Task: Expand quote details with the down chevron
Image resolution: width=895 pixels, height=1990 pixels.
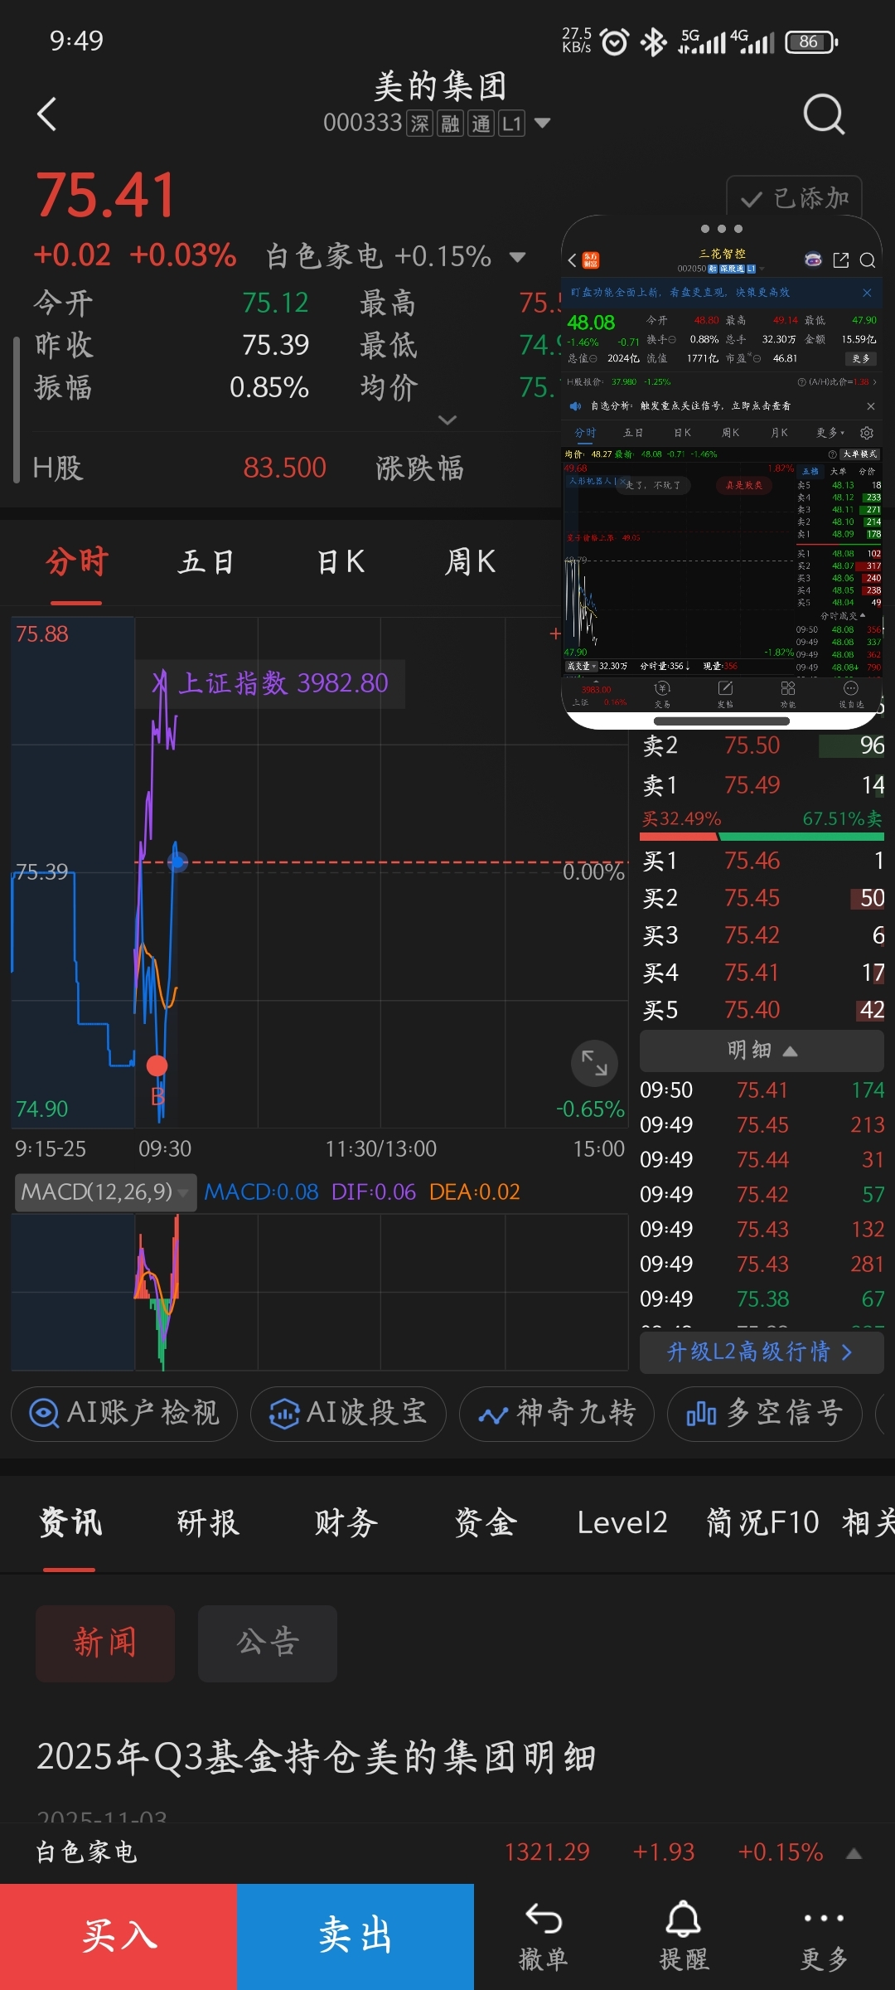Action: click(x=447, y=420)
